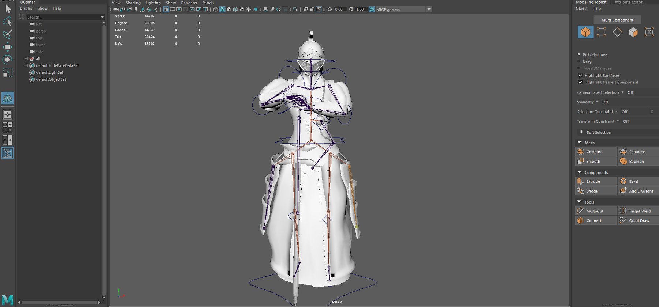Pick the Scale tool
Screen dimensions: 659x307
[8, 72]
